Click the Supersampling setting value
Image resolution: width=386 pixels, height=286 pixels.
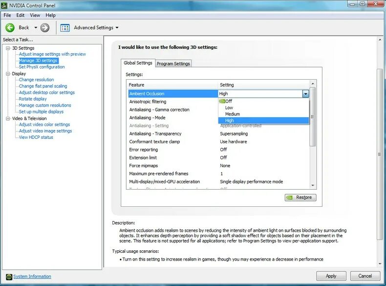pyautogui.click(x=234, y=133)
